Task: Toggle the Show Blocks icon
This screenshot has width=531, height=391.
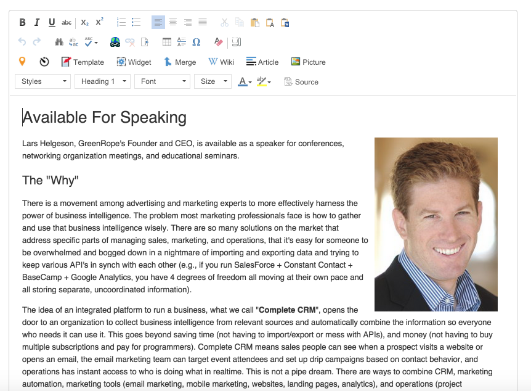Action: coord(237,42)
